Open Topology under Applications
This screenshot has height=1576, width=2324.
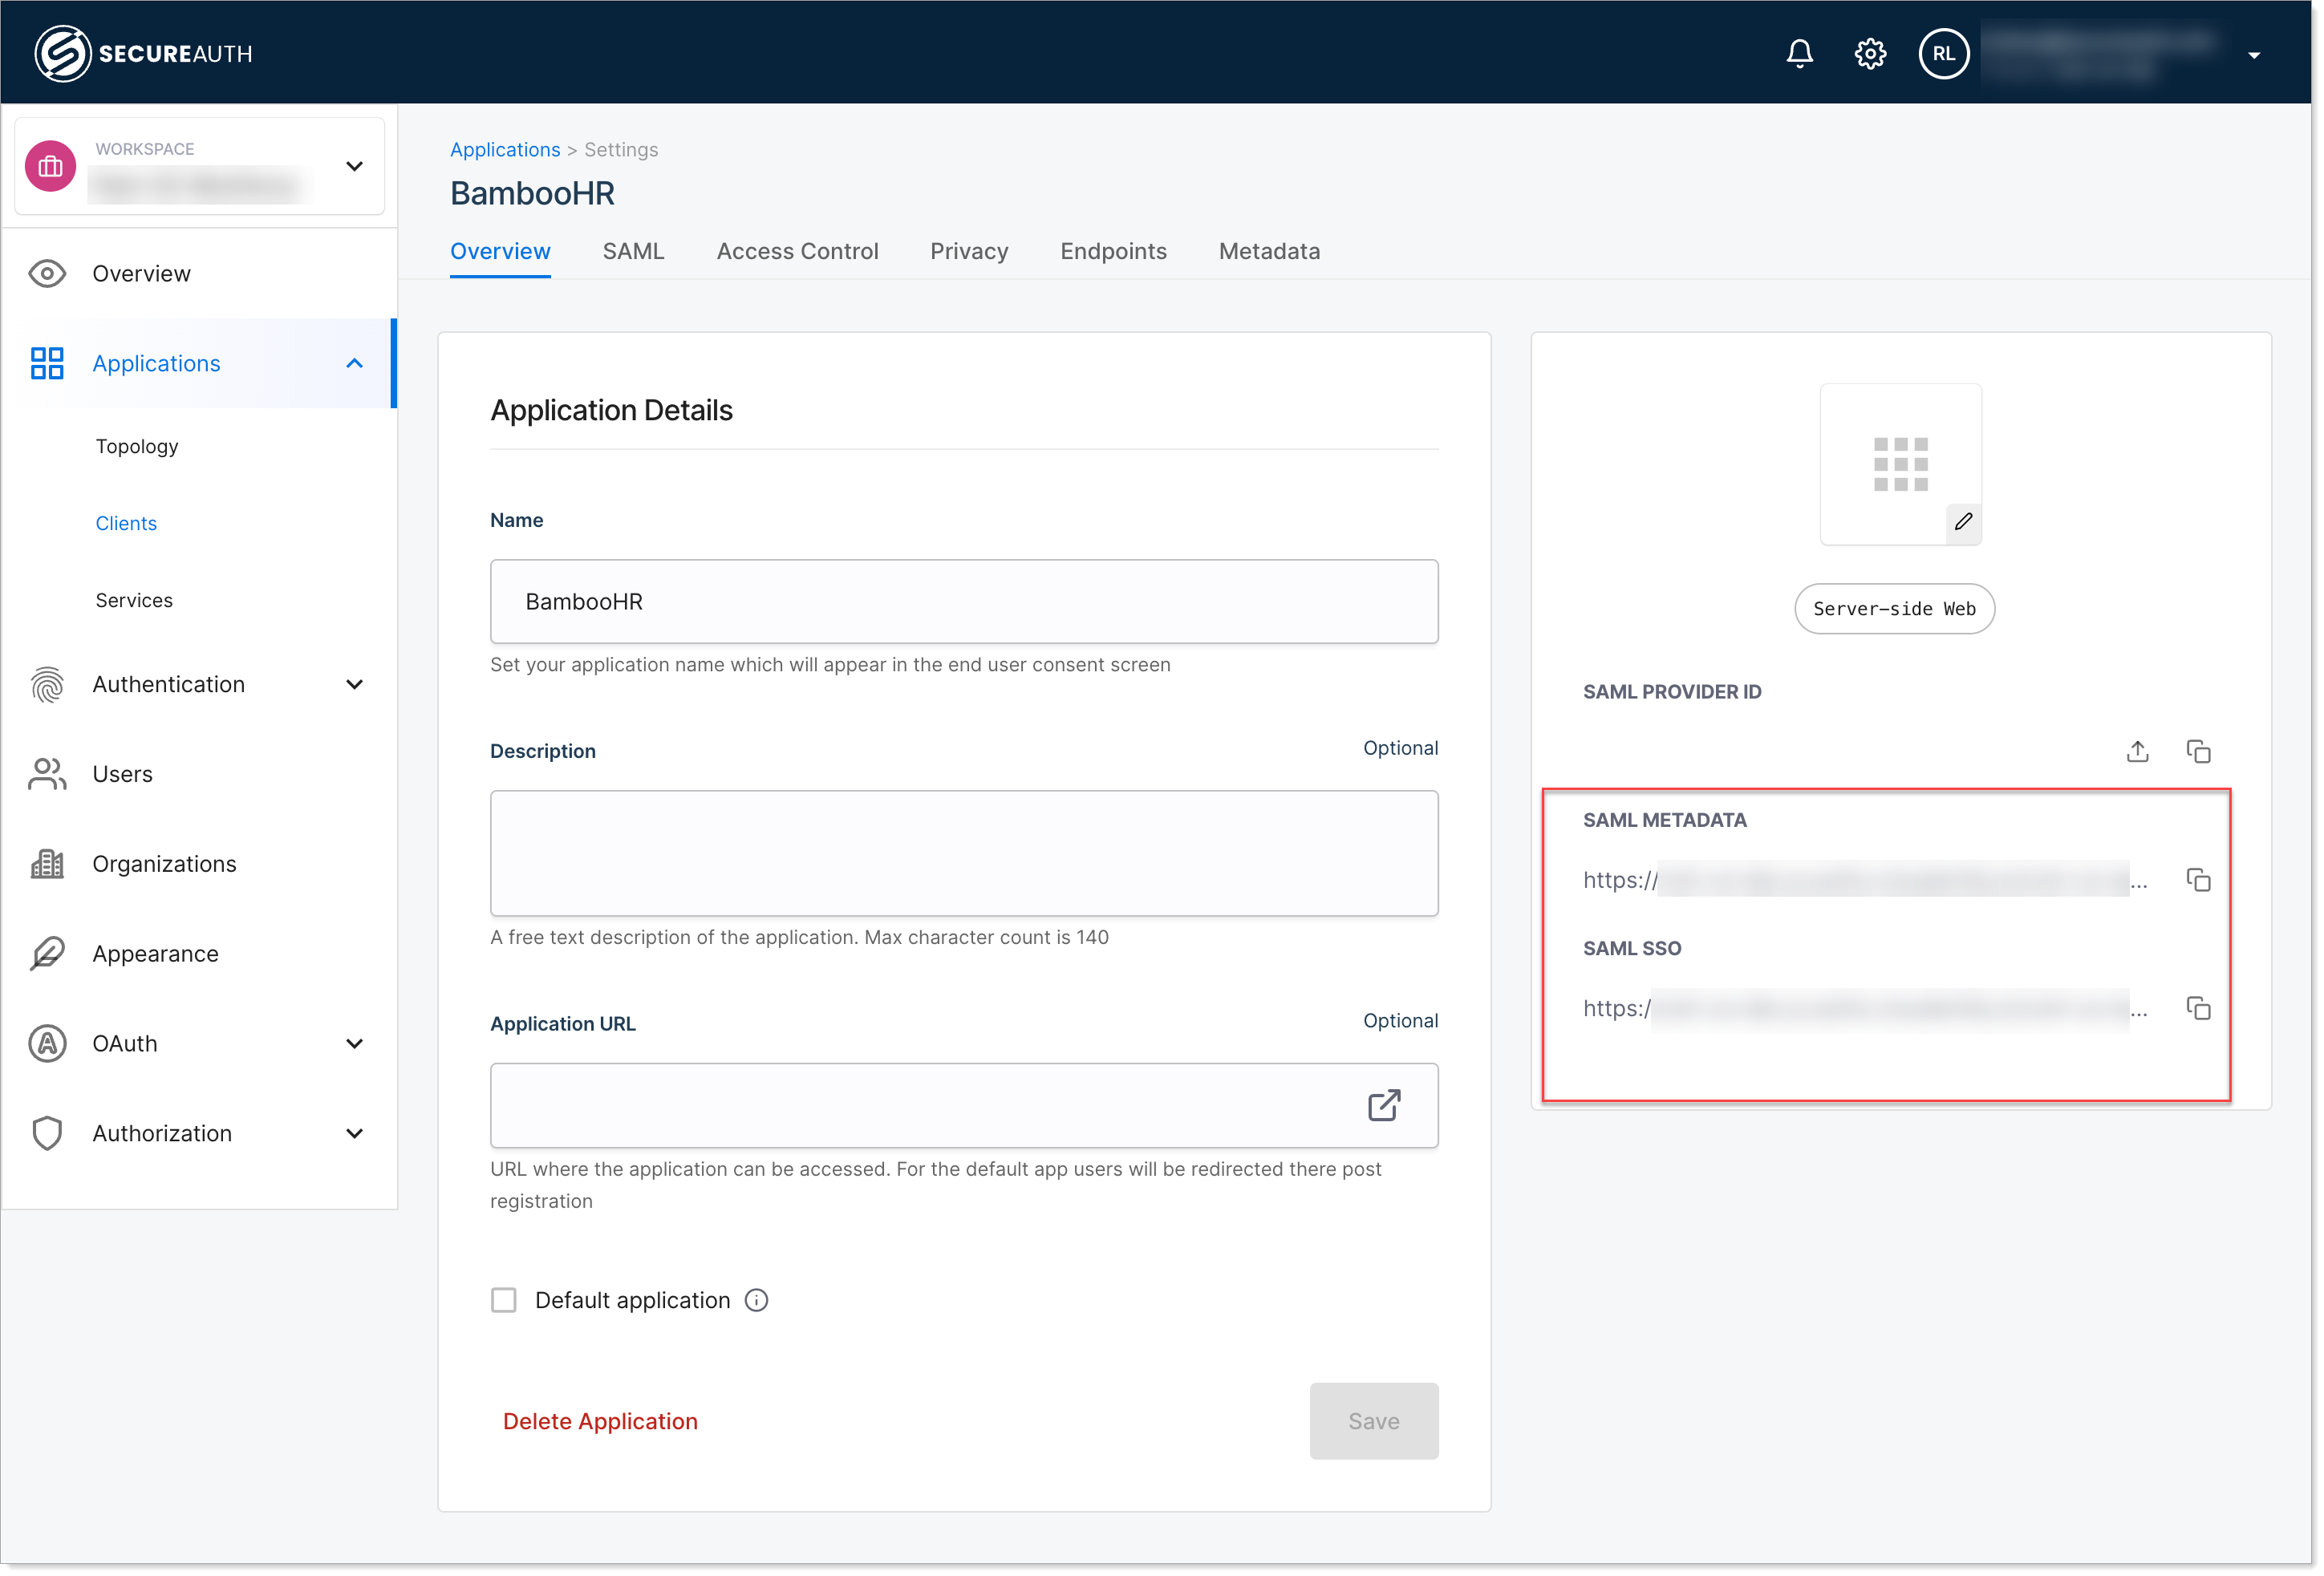click(x=137, y=446)
